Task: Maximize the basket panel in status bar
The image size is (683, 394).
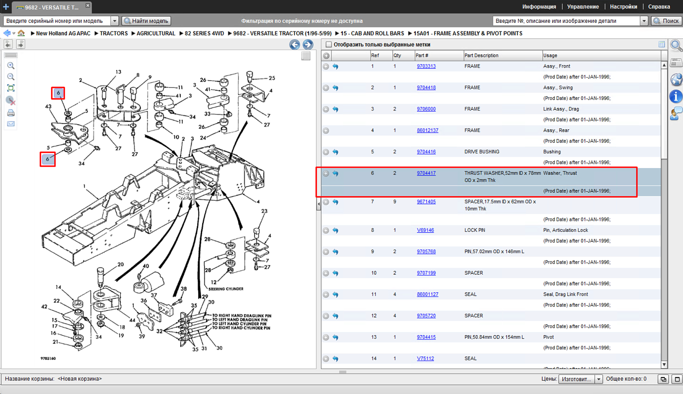Action: [677, 379]
